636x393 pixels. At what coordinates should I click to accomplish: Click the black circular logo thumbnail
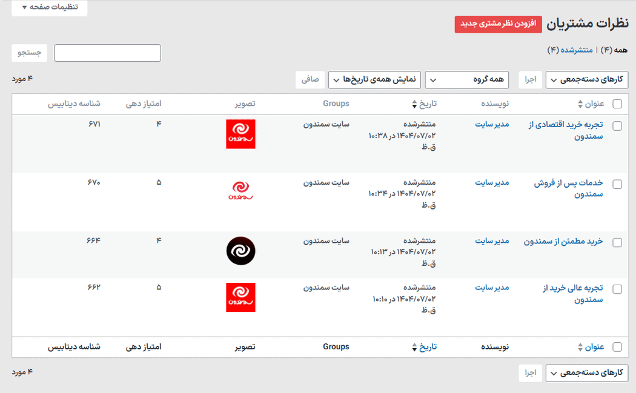[240, 251]
